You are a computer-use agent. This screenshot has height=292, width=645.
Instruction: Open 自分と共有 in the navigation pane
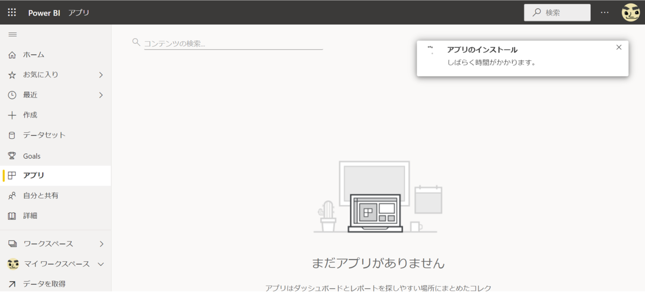click(x=55, y=196)
